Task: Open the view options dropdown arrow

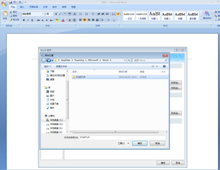Action: tap(157, 66)
